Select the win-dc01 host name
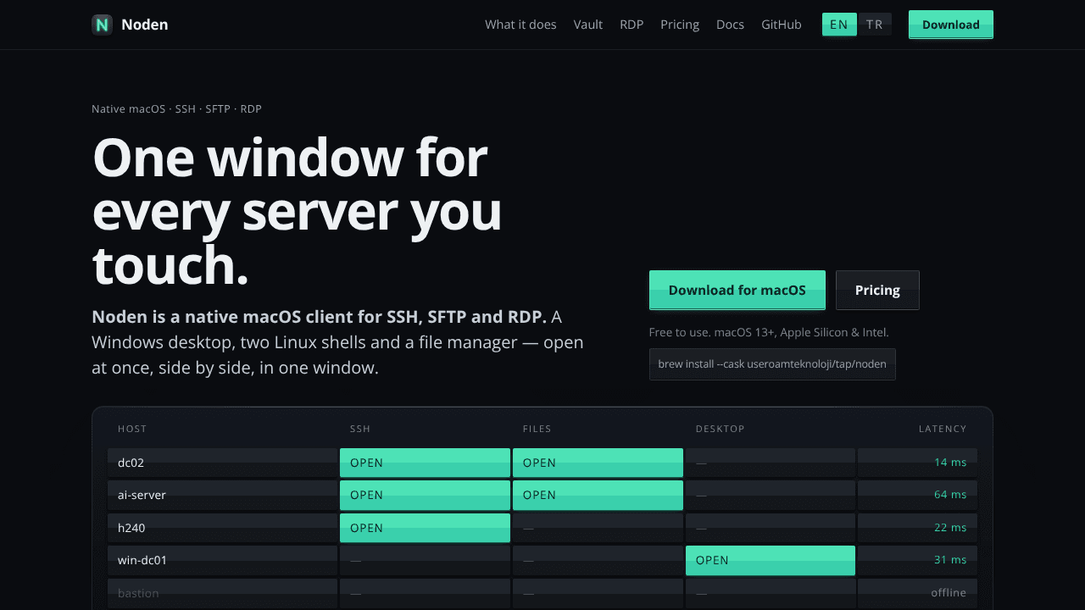This screenshot has width=1085, height=610. click(142, 560)
